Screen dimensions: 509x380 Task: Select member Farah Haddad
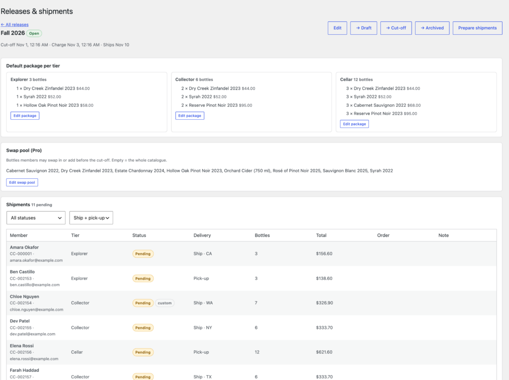pyautogui.click(x=24, y=370)
